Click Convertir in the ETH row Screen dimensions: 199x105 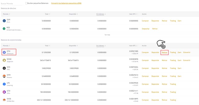(187, 52)
